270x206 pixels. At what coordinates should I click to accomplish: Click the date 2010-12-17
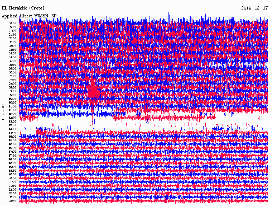click(x=254, y=8)
